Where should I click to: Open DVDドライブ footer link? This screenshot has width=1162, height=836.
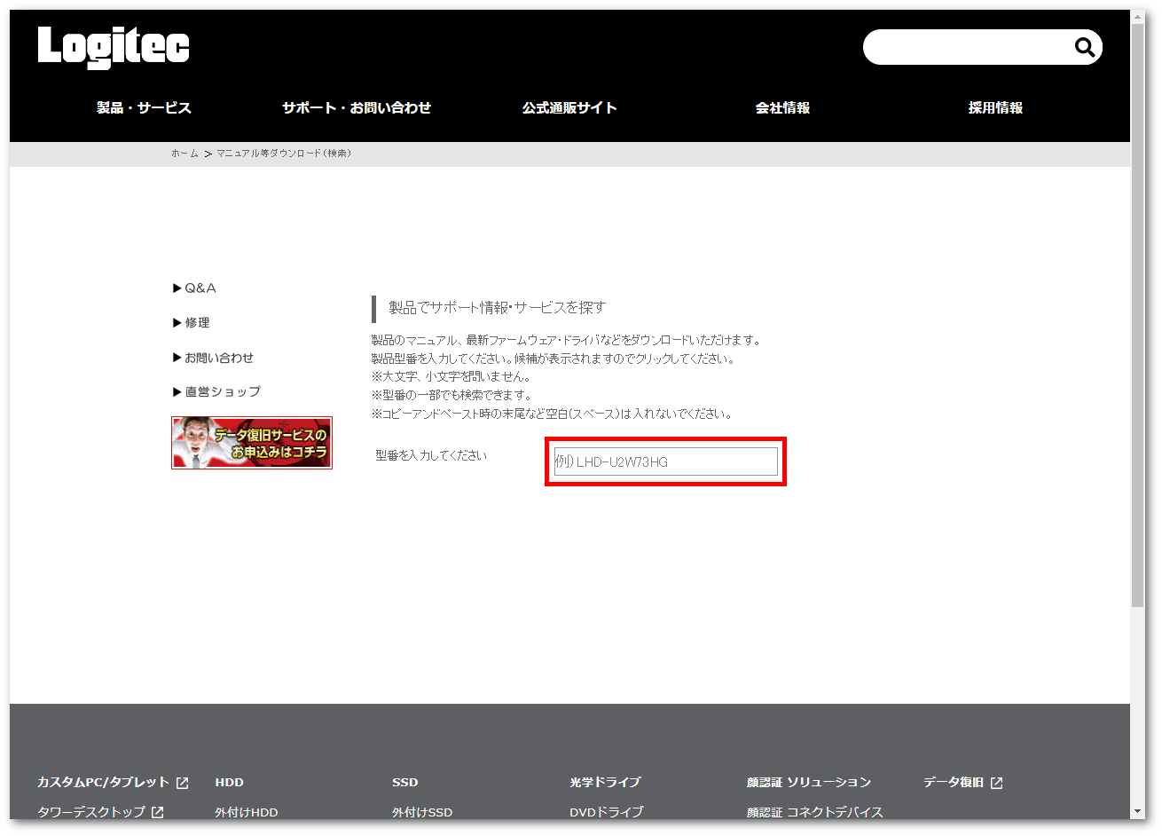[x=607, y=812]
